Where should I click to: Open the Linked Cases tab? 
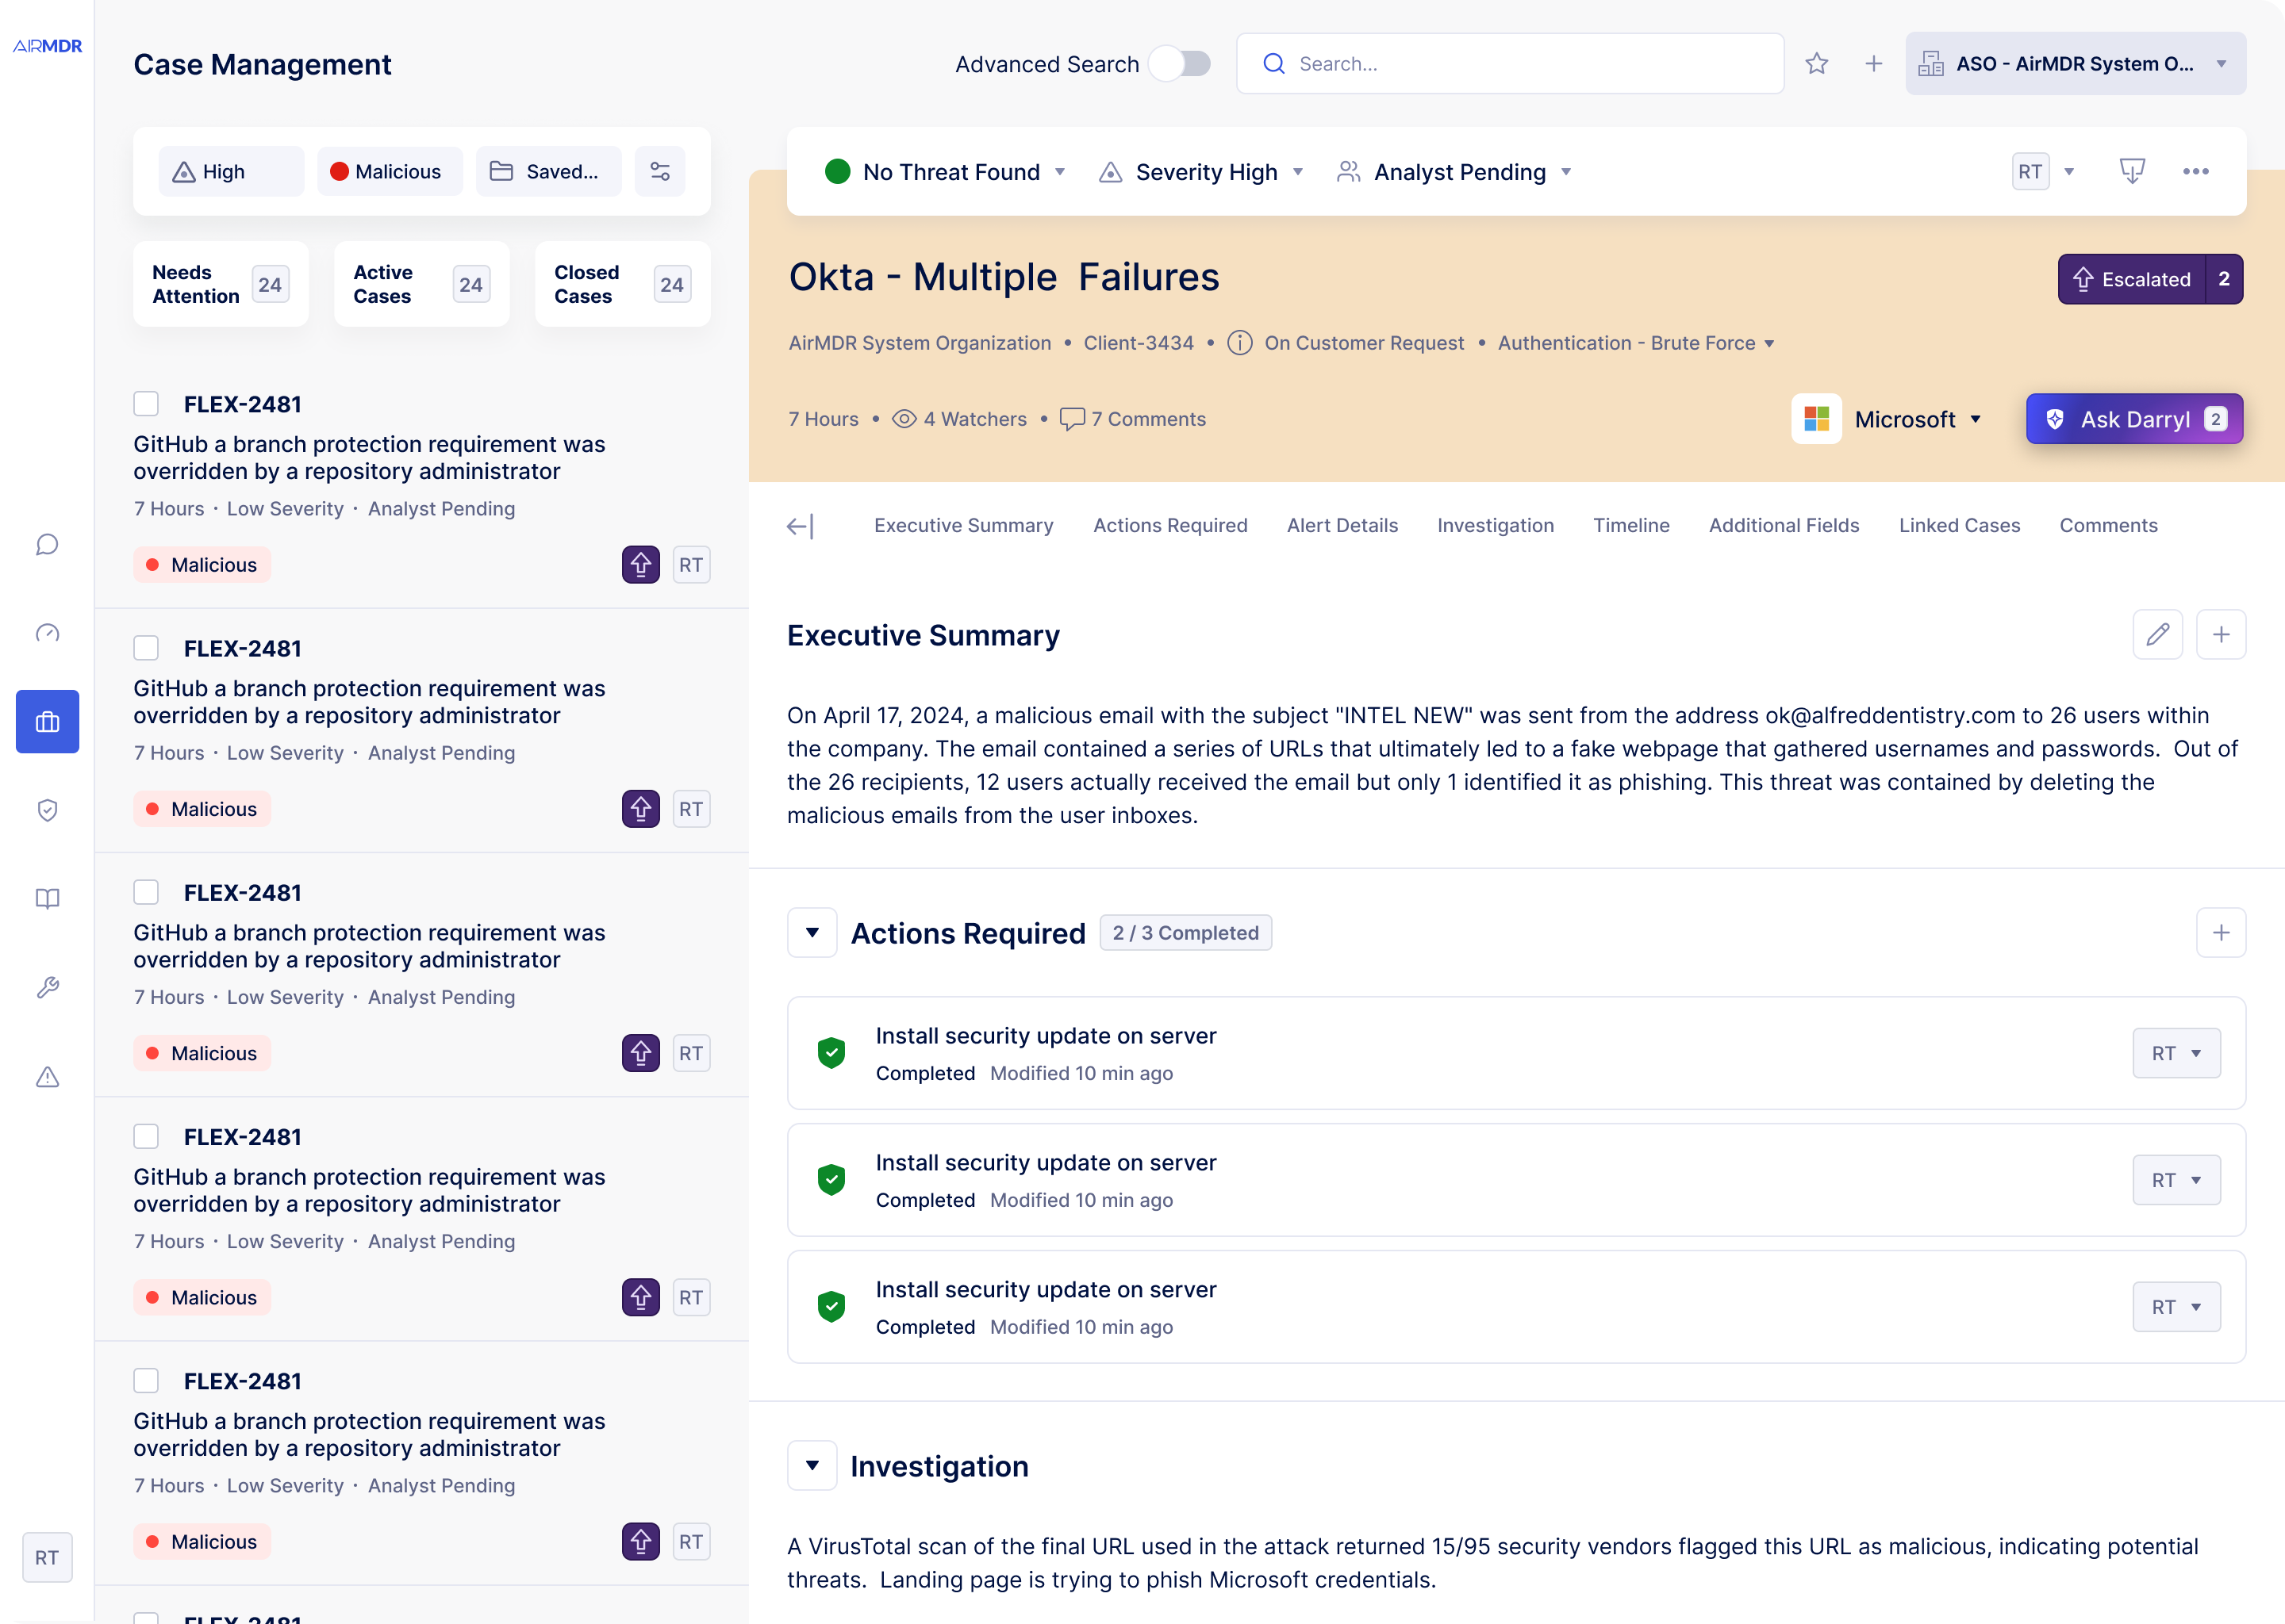1959,526
